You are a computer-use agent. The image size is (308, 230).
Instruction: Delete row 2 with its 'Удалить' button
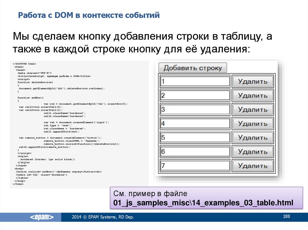click(x=253, y=96)
